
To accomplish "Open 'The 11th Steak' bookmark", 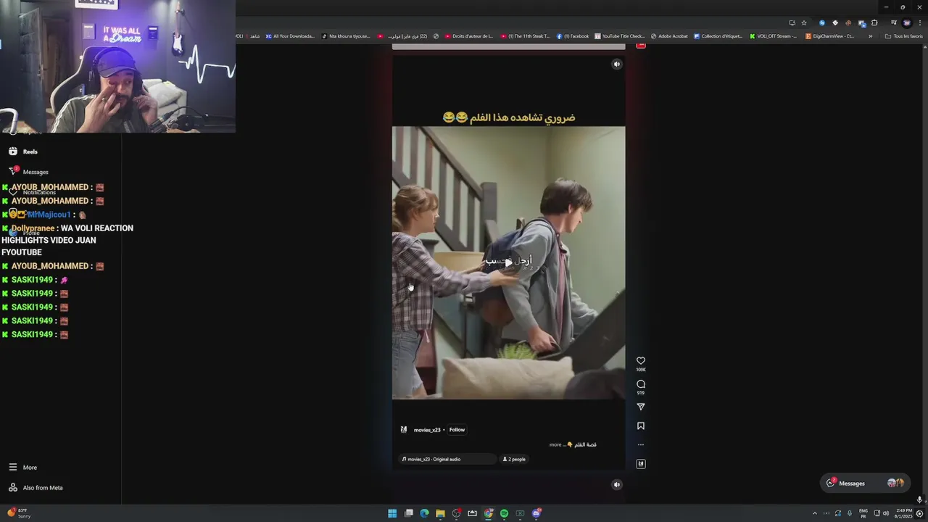I will coord(525,36).
